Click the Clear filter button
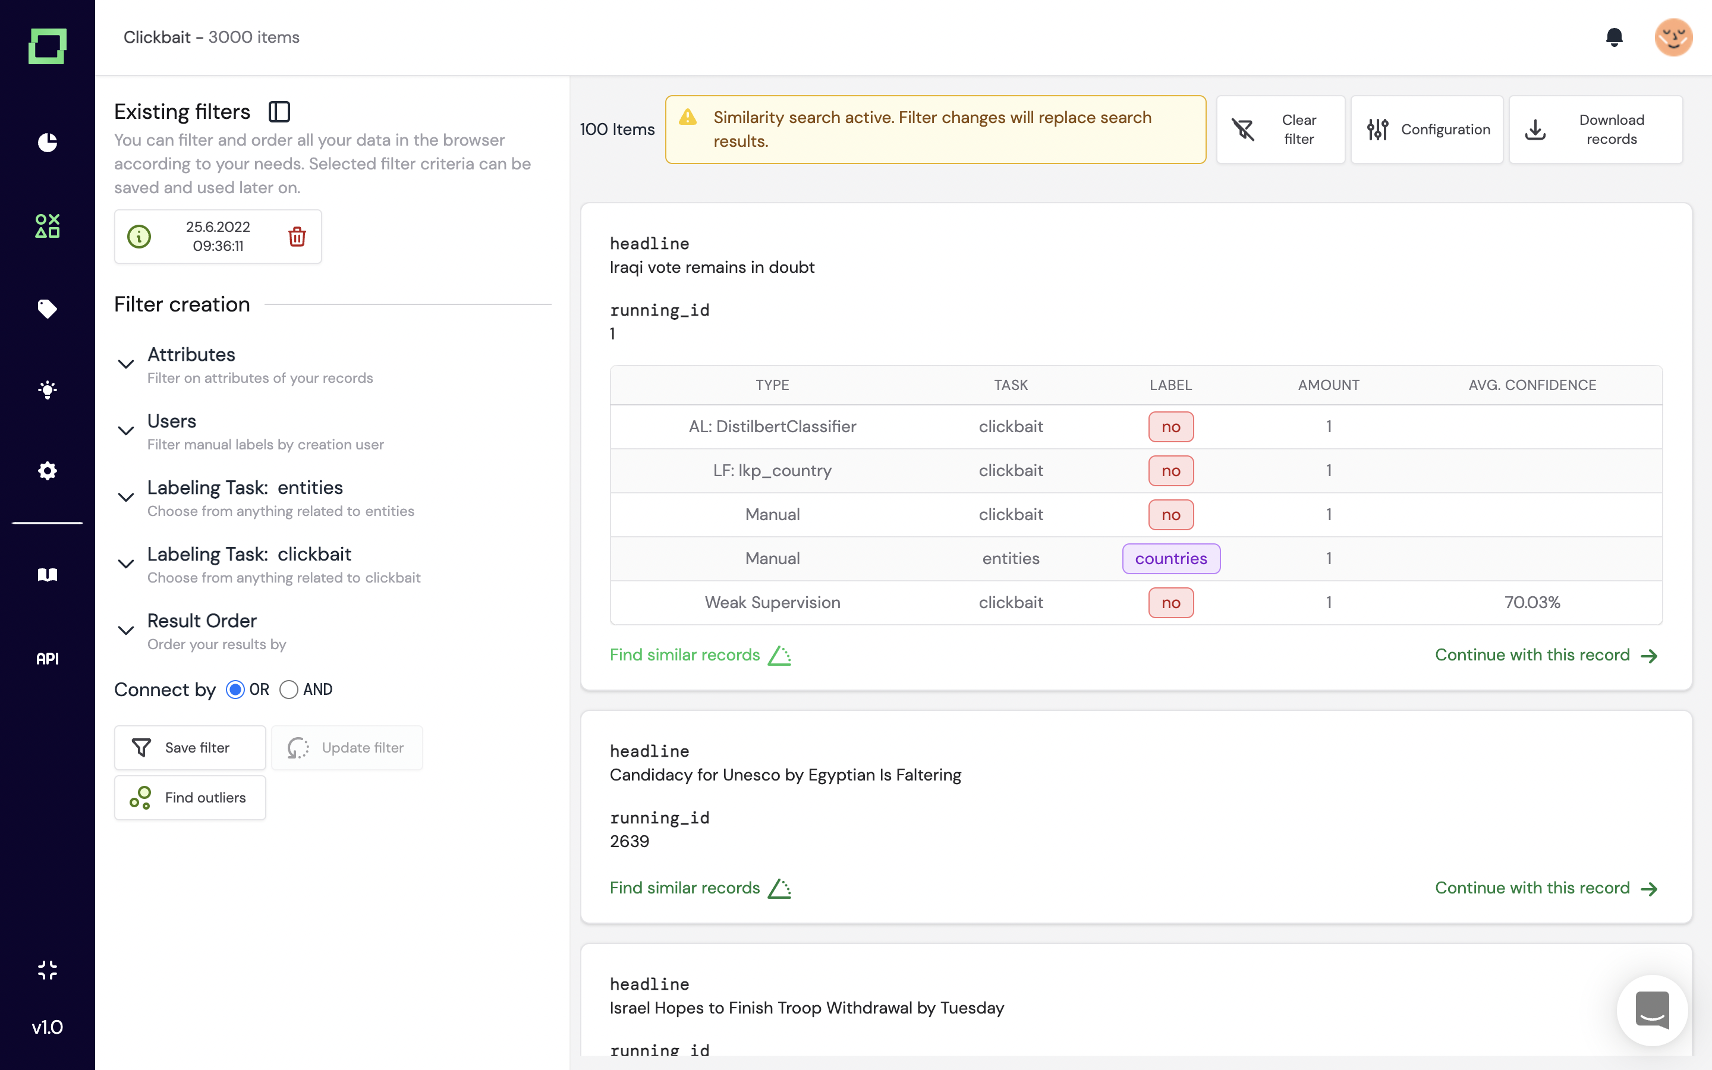The height and width of the screenshot is (1070, 1712). tap(1280, 130)
